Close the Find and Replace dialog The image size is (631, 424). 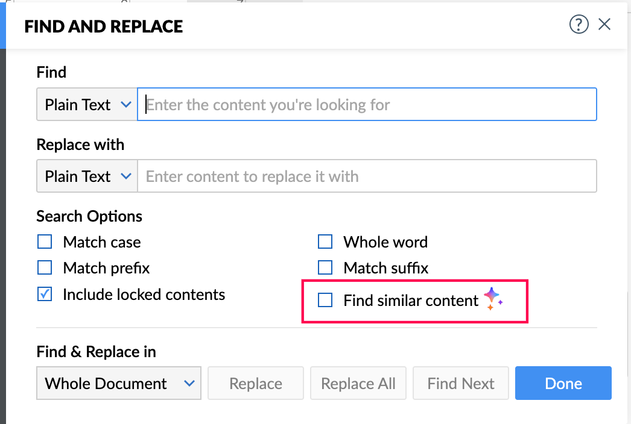point(604,25)
